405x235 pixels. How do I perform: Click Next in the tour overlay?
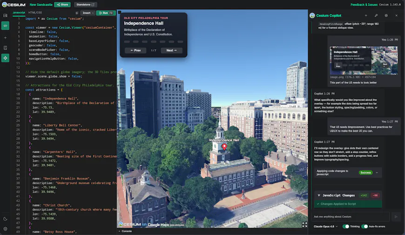point(171,50)
